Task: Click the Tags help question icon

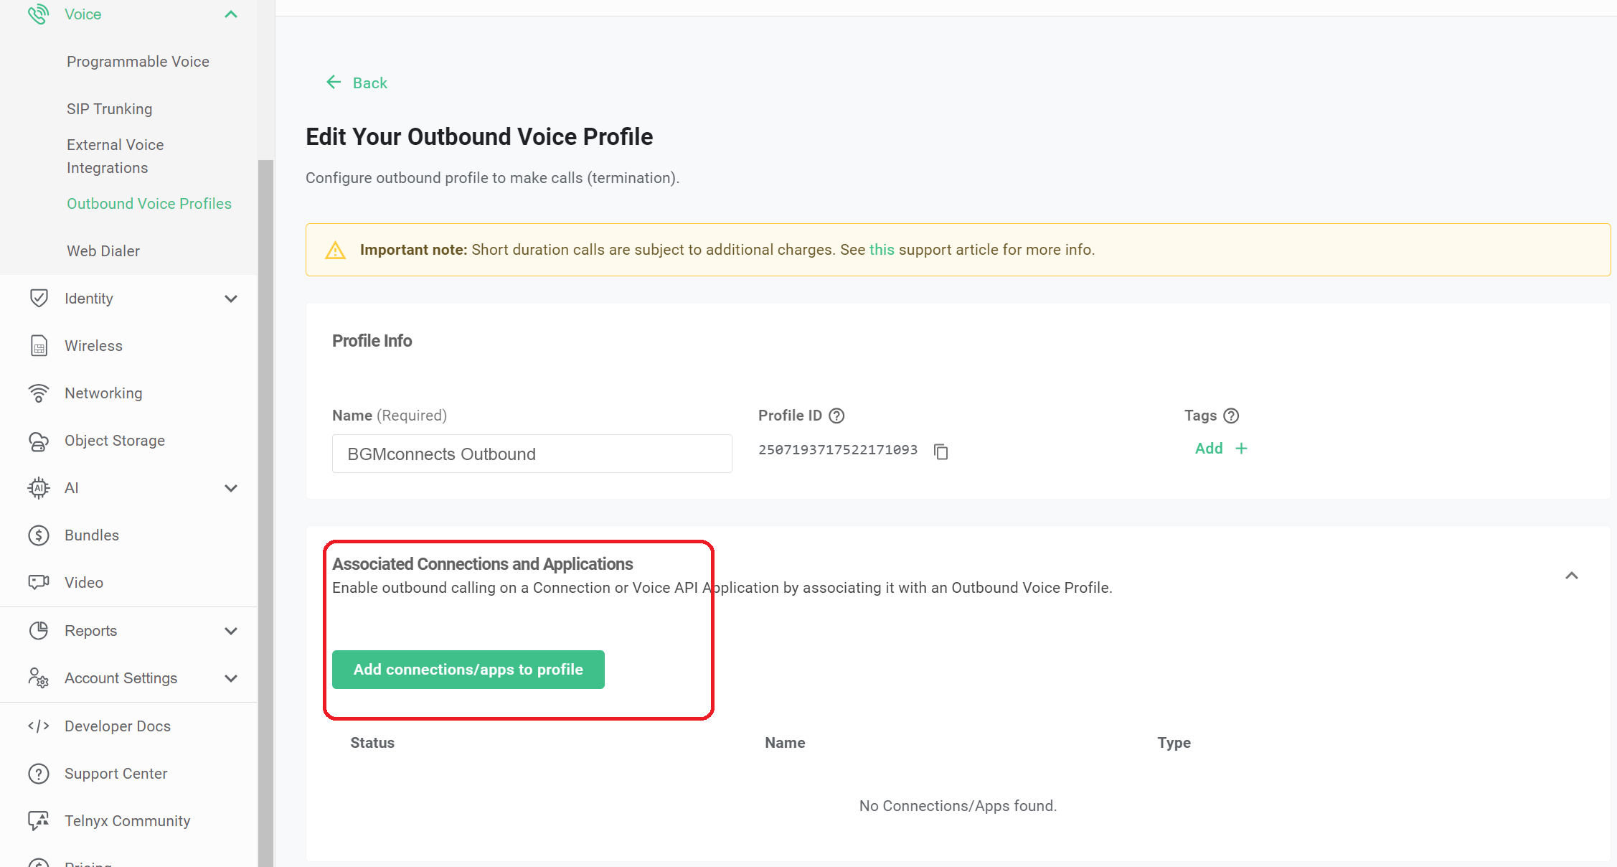Action: click(x=1231, y=416)
